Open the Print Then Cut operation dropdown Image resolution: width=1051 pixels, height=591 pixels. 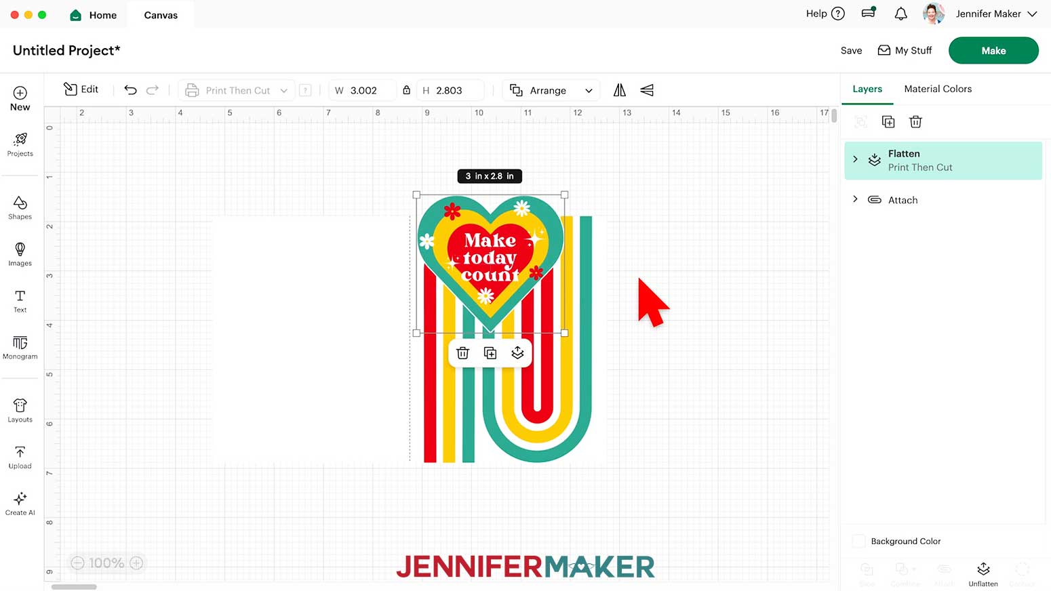point(237,90)
